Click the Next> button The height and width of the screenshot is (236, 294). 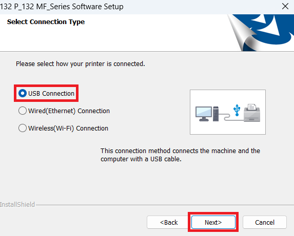click(x=213, y=222)
